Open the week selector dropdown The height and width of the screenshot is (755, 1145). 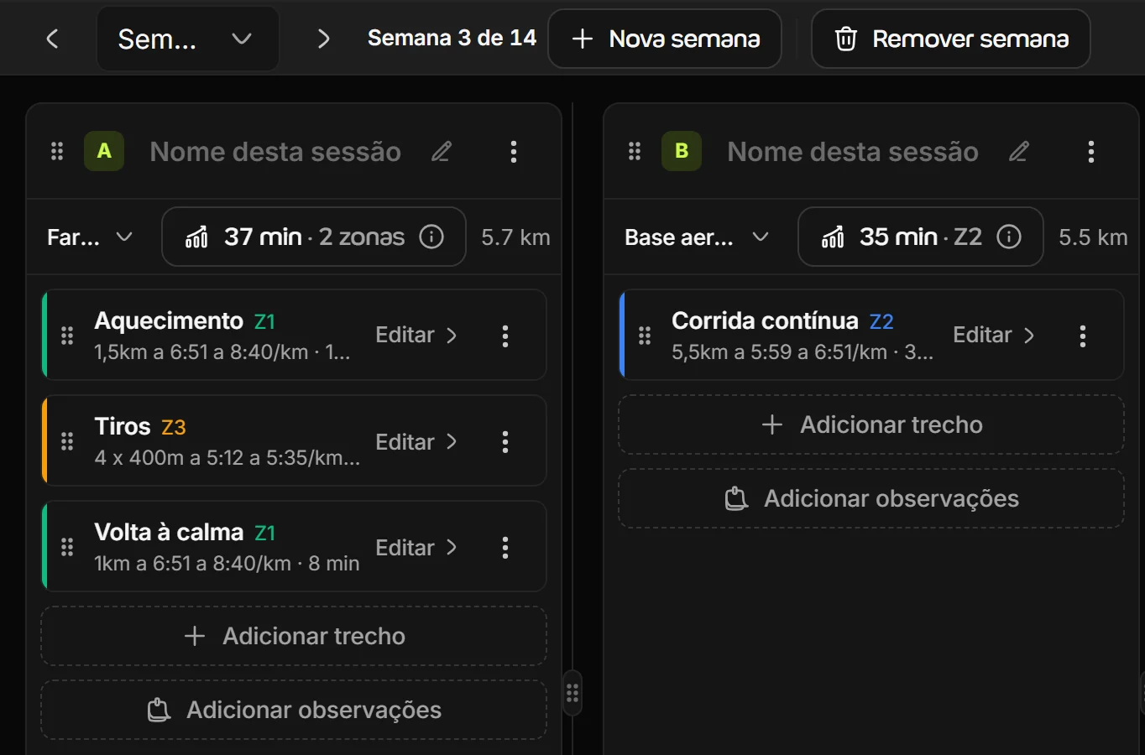pos(187,39)
